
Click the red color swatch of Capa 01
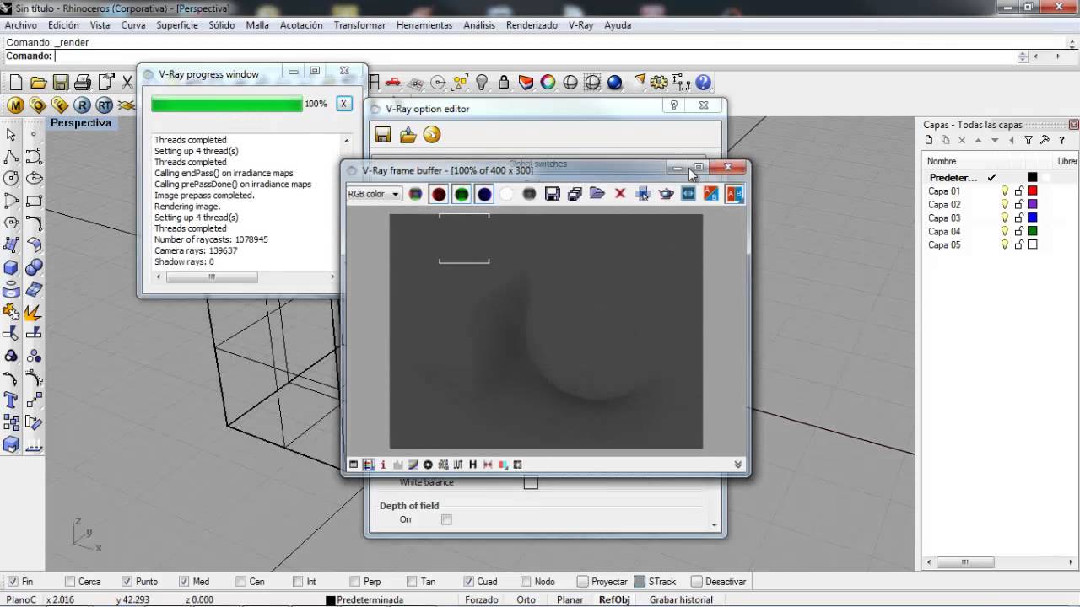1032,191
